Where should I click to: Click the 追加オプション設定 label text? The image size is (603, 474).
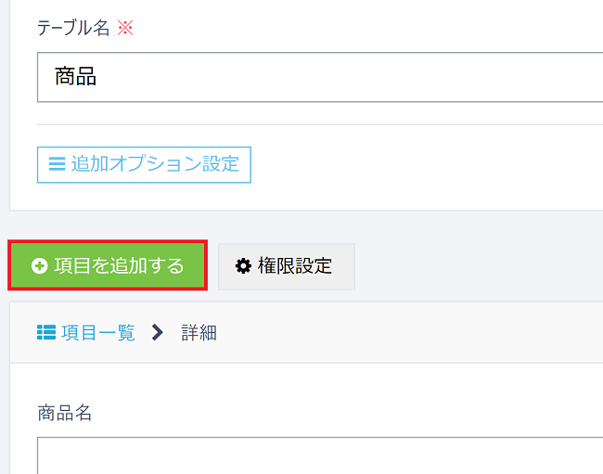pos(155,164)
